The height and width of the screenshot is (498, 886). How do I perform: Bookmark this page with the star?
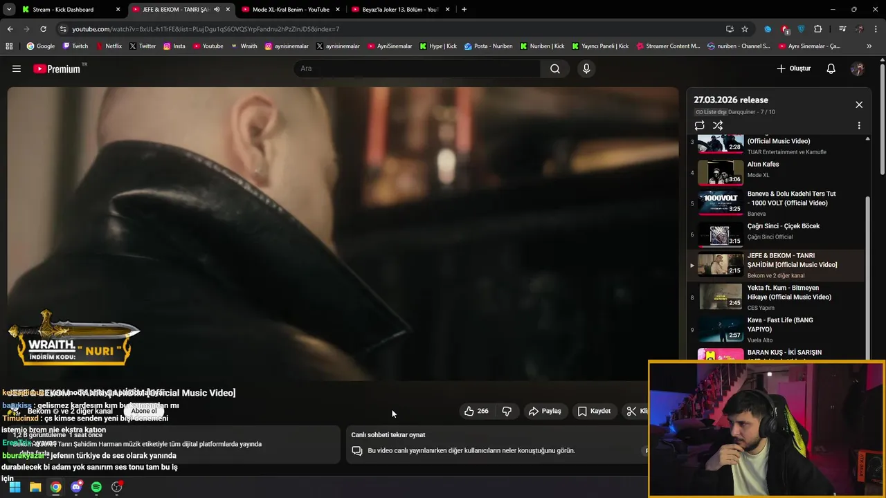745,29
